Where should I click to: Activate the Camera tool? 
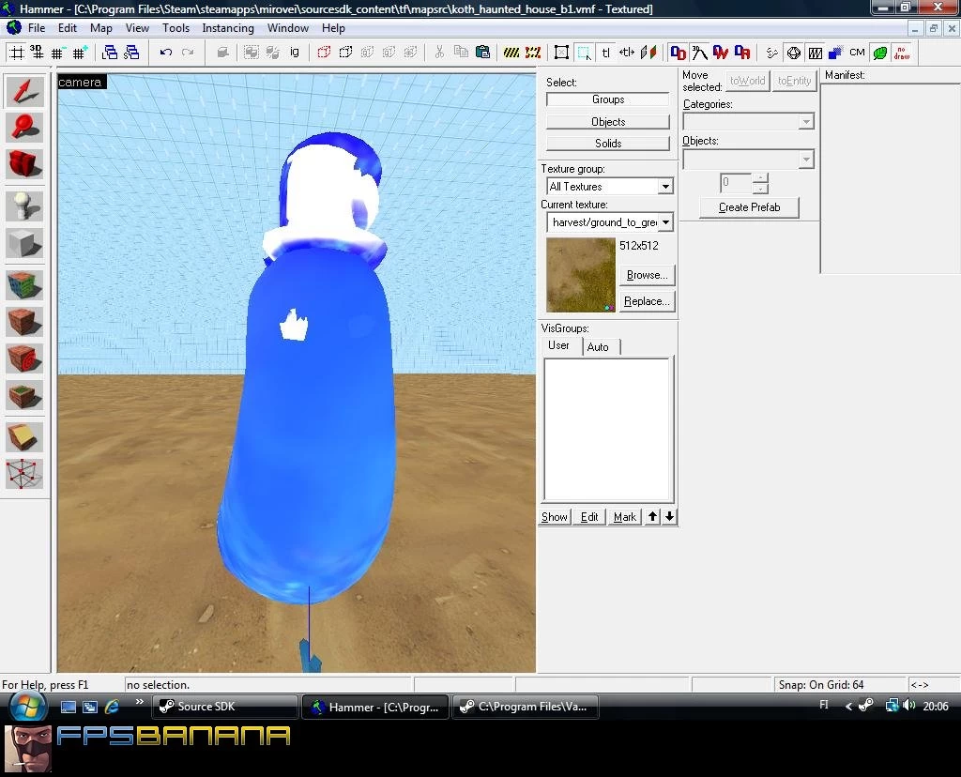[24, 164]
